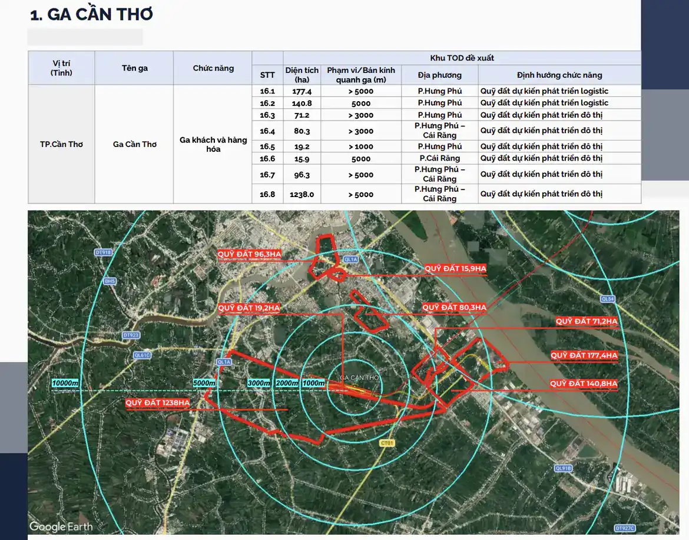Image resolution: width=689 pixels, height=540 pixels.
Task: Select the "5000m" radius label on the map
Action: click(x=204, y=383)
